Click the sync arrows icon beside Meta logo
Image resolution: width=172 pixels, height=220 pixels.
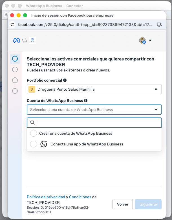tap(25, 41)
